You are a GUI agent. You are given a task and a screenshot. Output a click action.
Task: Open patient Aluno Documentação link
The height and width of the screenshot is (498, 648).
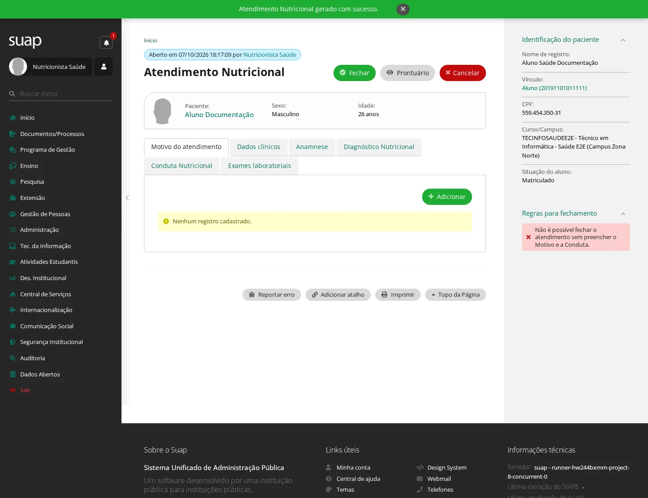(219, 115)
